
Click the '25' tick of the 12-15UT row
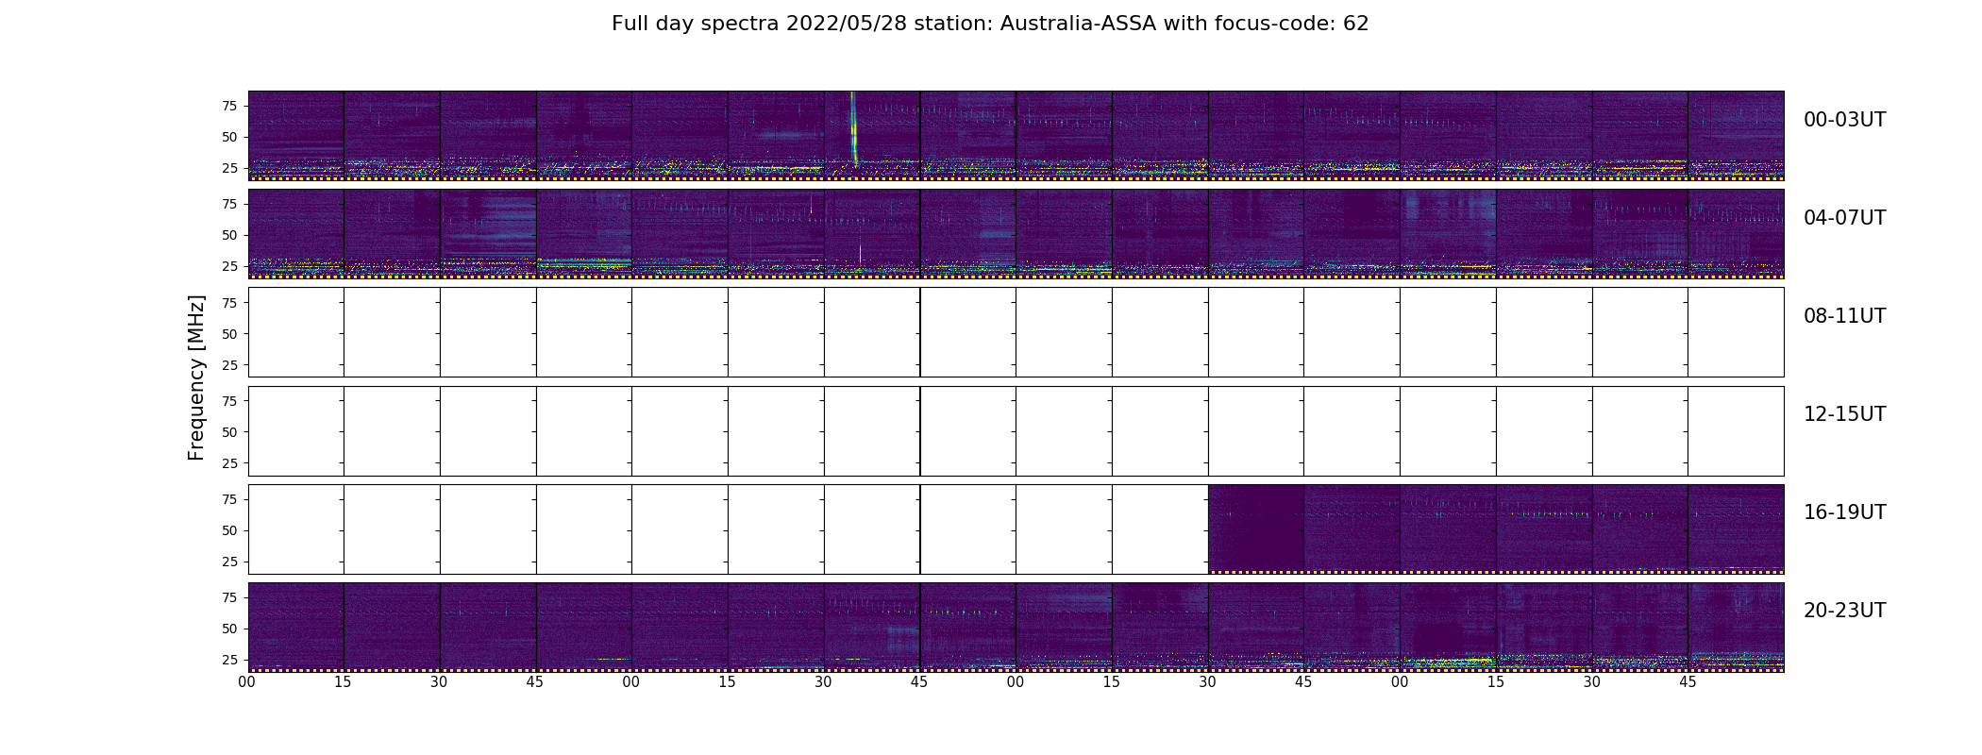coord(229,463)
